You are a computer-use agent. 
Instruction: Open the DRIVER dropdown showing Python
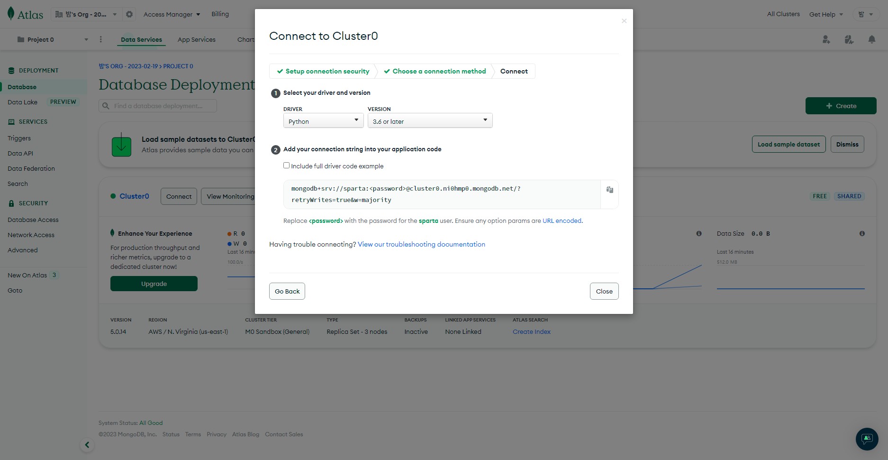(x=323, y=121)
